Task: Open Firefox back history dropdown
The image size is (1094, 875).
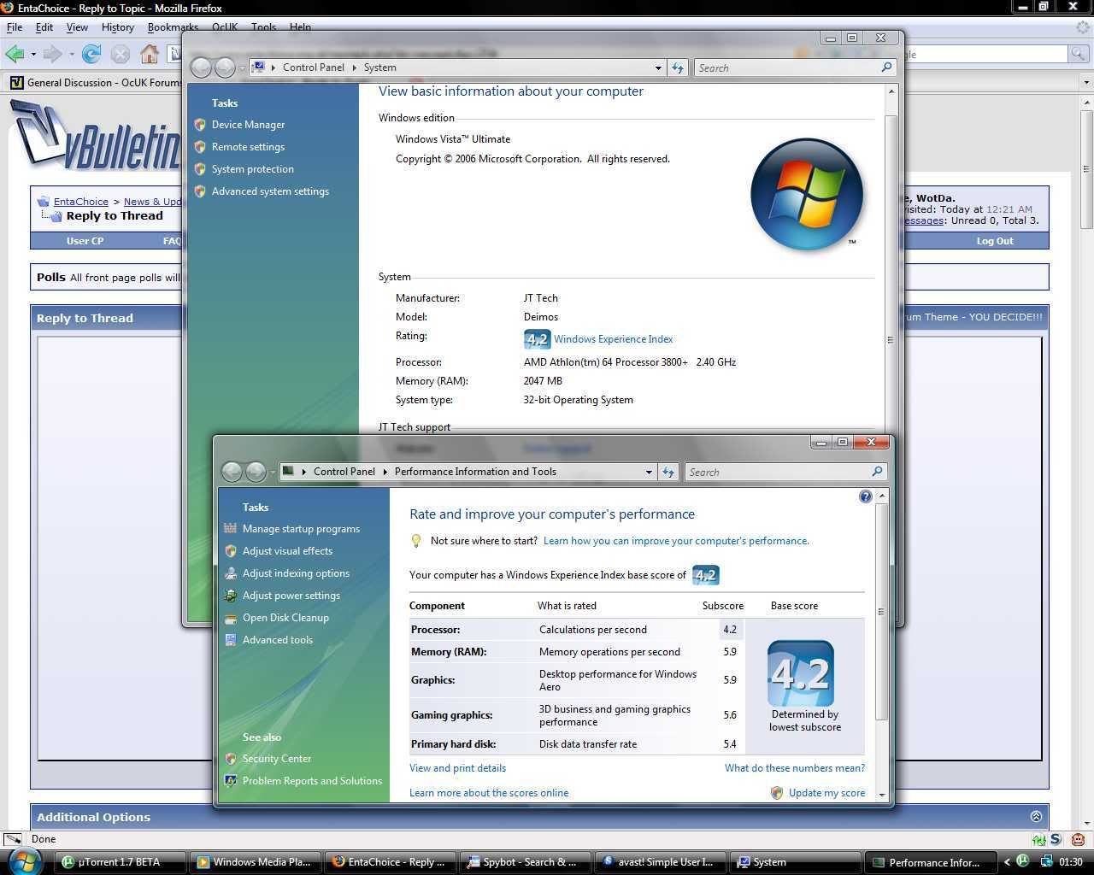Action: click(33, 55)
